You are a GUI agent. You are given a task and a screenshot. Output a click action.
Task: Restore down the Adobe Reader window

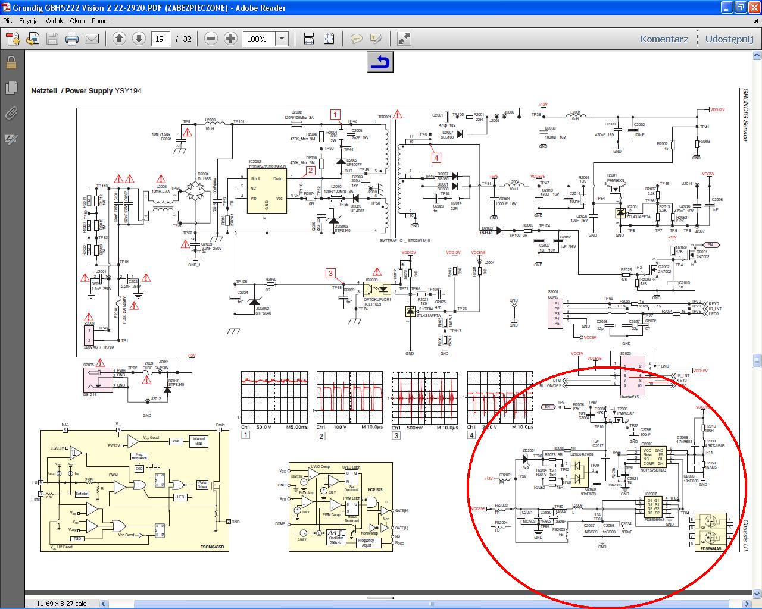[741, 7]
